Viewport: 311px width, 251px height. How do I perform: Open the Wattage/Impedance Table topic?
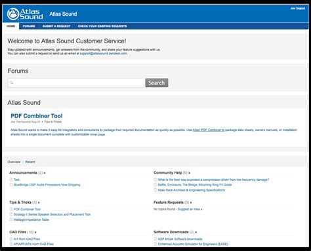(31, 220)
